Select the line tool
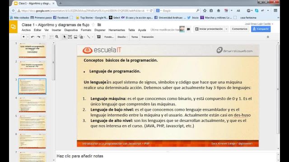The width and height of the screenshot is (289, 162). tap(89, 37)
